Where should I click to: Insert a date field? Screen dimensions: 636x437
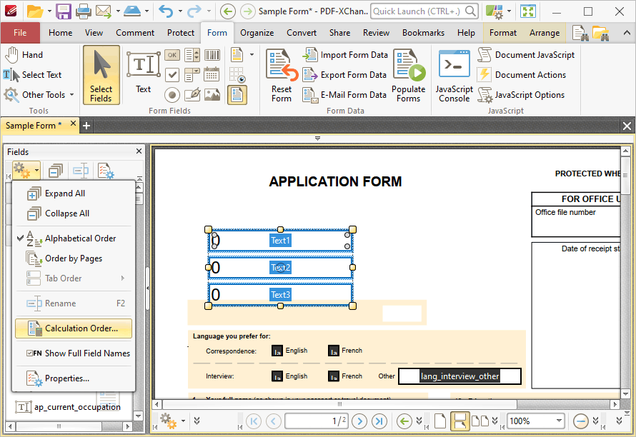pos(212,74)
